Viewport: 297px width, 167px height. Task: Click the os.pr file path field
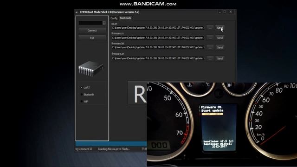(158, 28)
